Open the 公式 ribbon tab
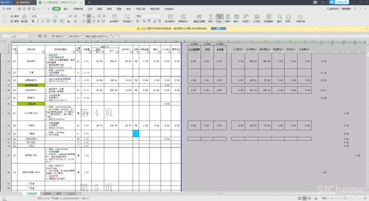Screen dimensions: 369x201 point(90,8)
